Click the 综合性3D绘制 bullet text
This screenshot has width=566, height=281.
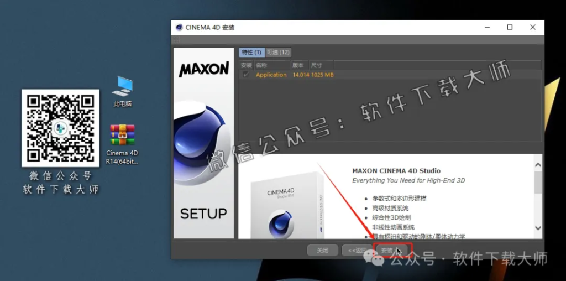click(x=391, y=217)
